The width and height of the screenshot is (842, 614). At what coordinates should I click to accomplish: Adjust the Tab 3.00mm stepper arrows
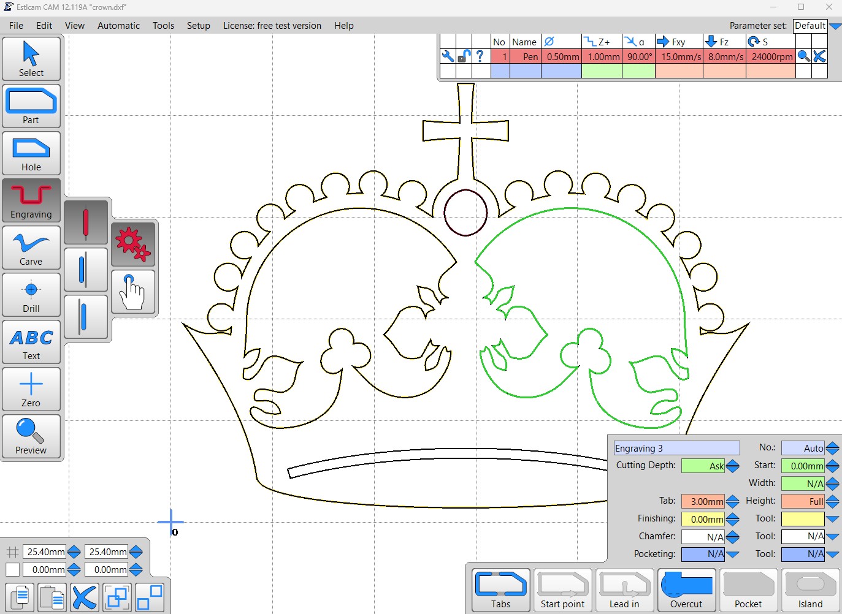tap(732, 502)
